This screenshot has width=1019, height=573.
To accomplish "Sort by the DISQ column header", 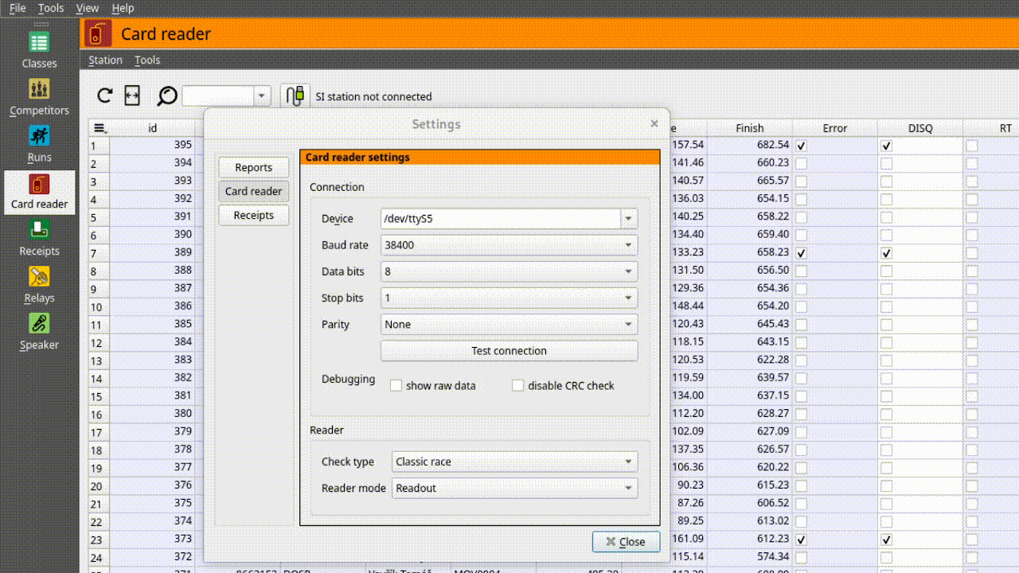I will [x=920, y=128].
